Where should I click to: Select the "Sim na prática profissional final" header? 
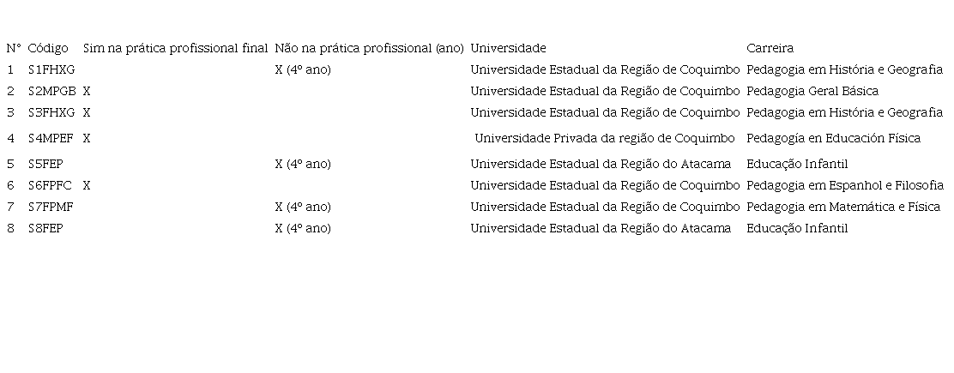point(175,48)
